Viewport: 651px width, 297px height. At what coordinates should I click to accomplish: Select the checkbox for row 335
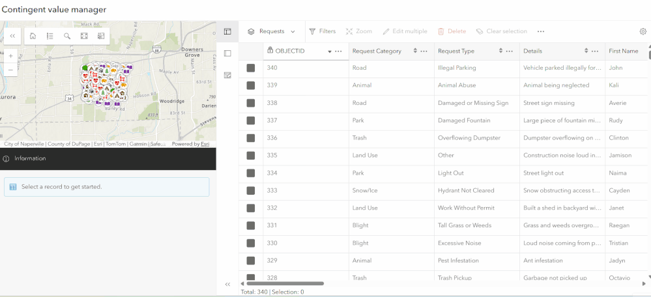251,156
